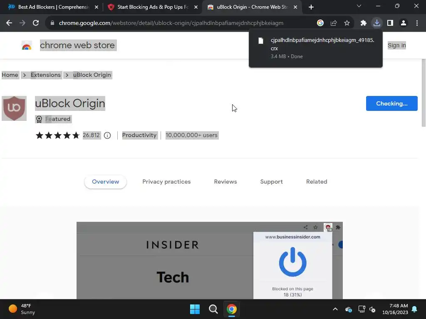Viewport: 426px width, 319px height.
Task: Click the forward navigation arrow
Action: (x=22, y=23)
